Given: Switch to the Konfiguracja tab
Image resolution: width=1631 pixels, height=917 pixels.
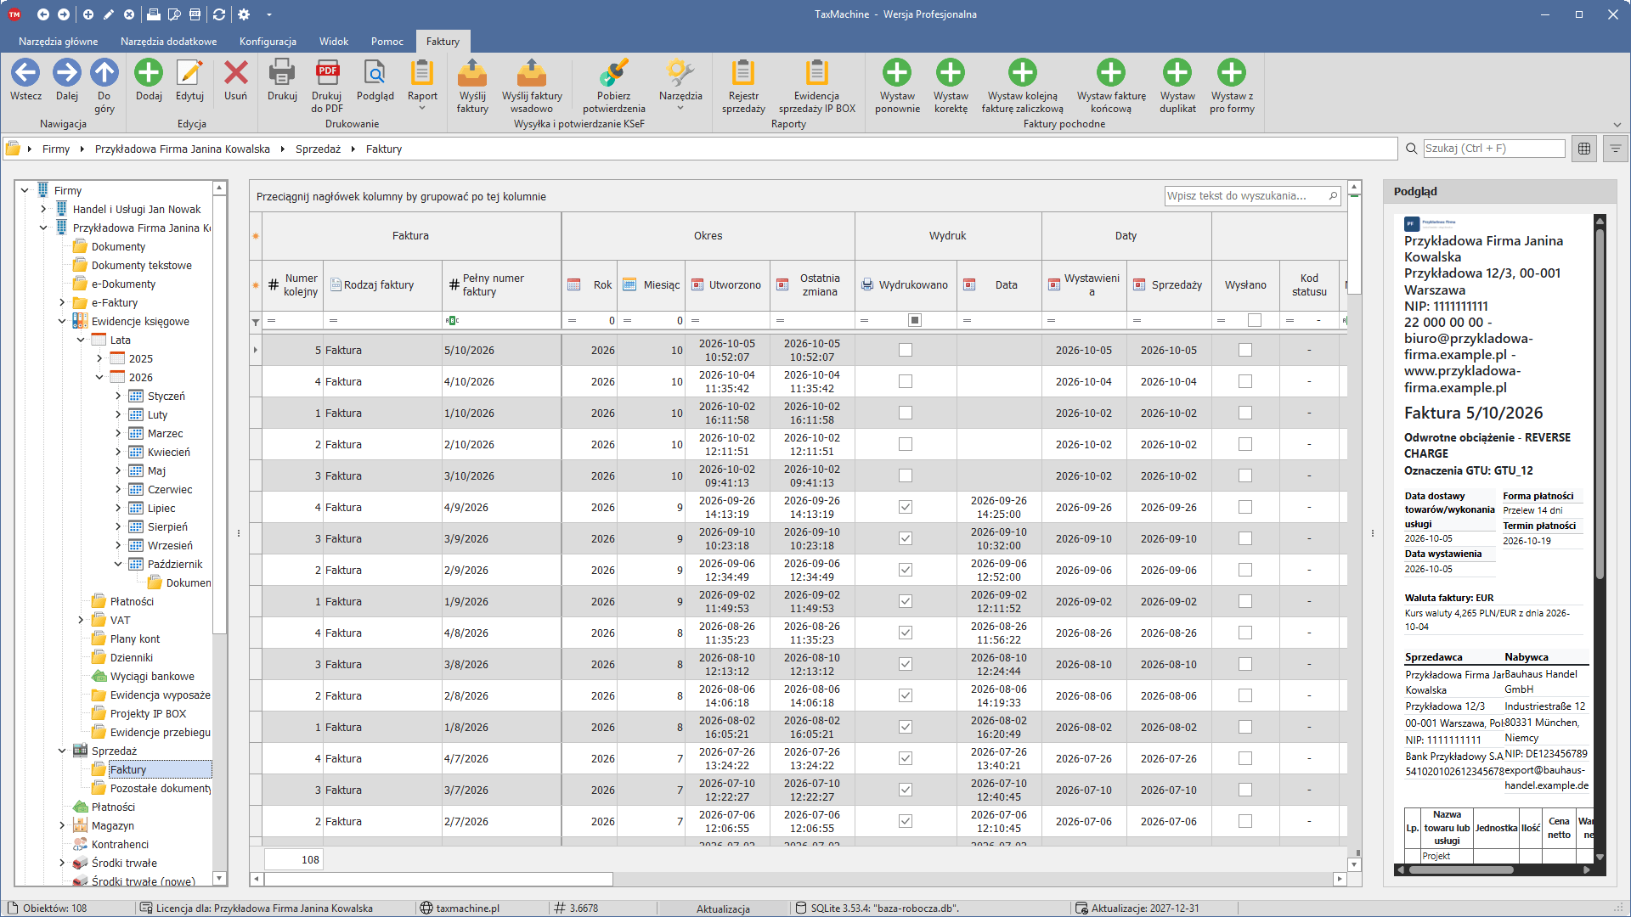Looking at the screenshot, I should point(268,41).
